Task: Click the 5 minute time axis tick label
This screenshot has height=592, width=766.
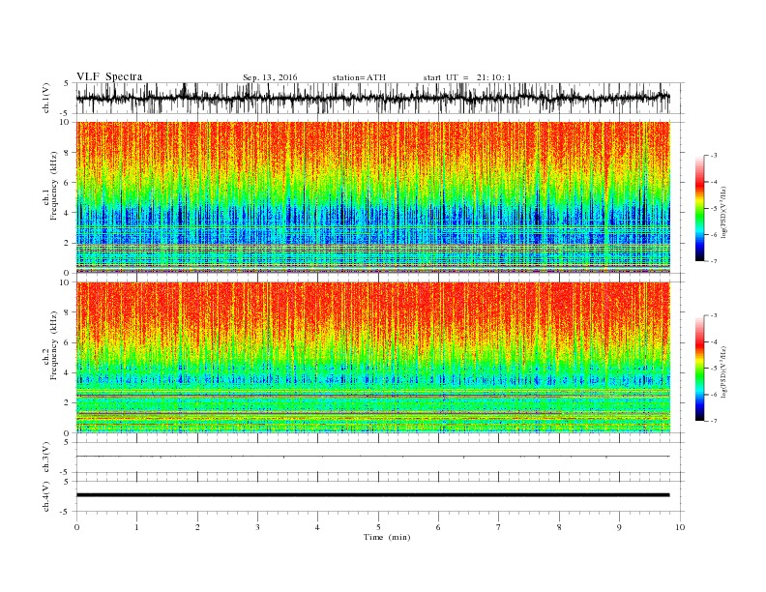Action: (x=378, y=527)
